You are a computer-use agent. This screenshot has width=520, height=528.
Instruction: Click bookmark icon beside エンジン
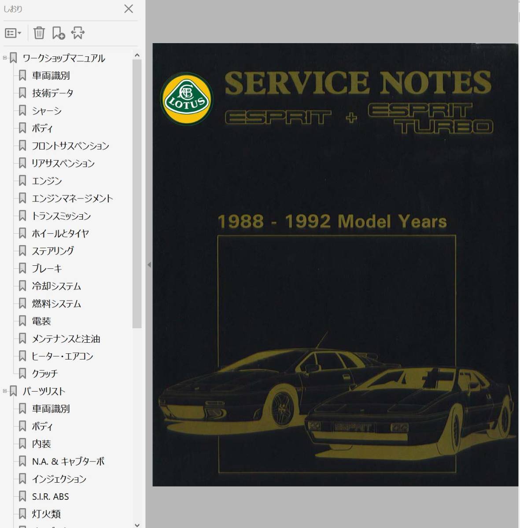coord(22,180)
